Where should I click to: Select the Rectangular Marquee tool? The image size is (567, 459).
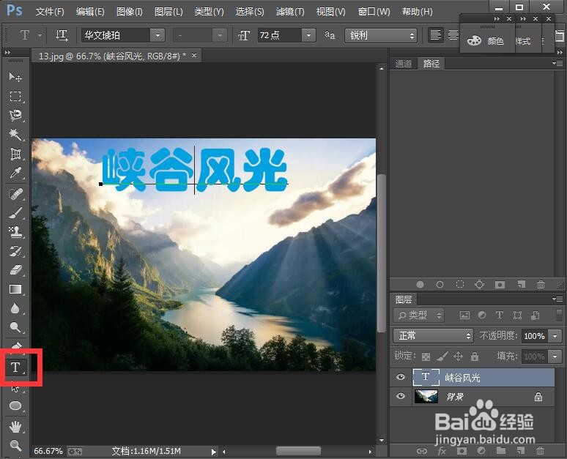tap(15, 96)
